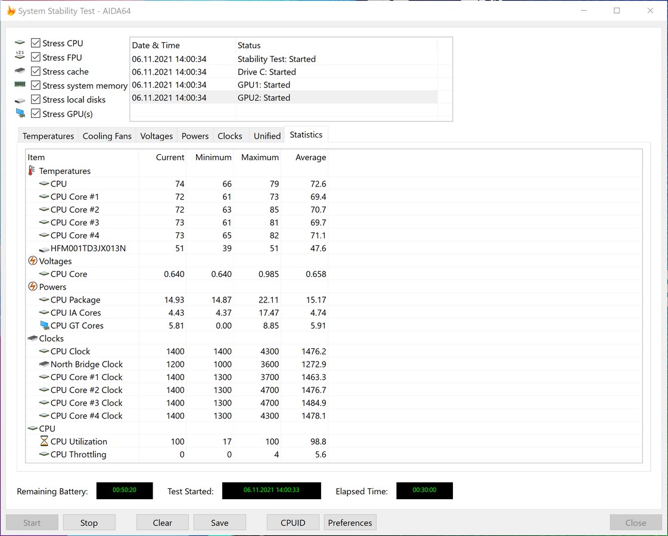
Task: Click the cache chip icon beside Stress cache
Action: click(x=20, y=71)
